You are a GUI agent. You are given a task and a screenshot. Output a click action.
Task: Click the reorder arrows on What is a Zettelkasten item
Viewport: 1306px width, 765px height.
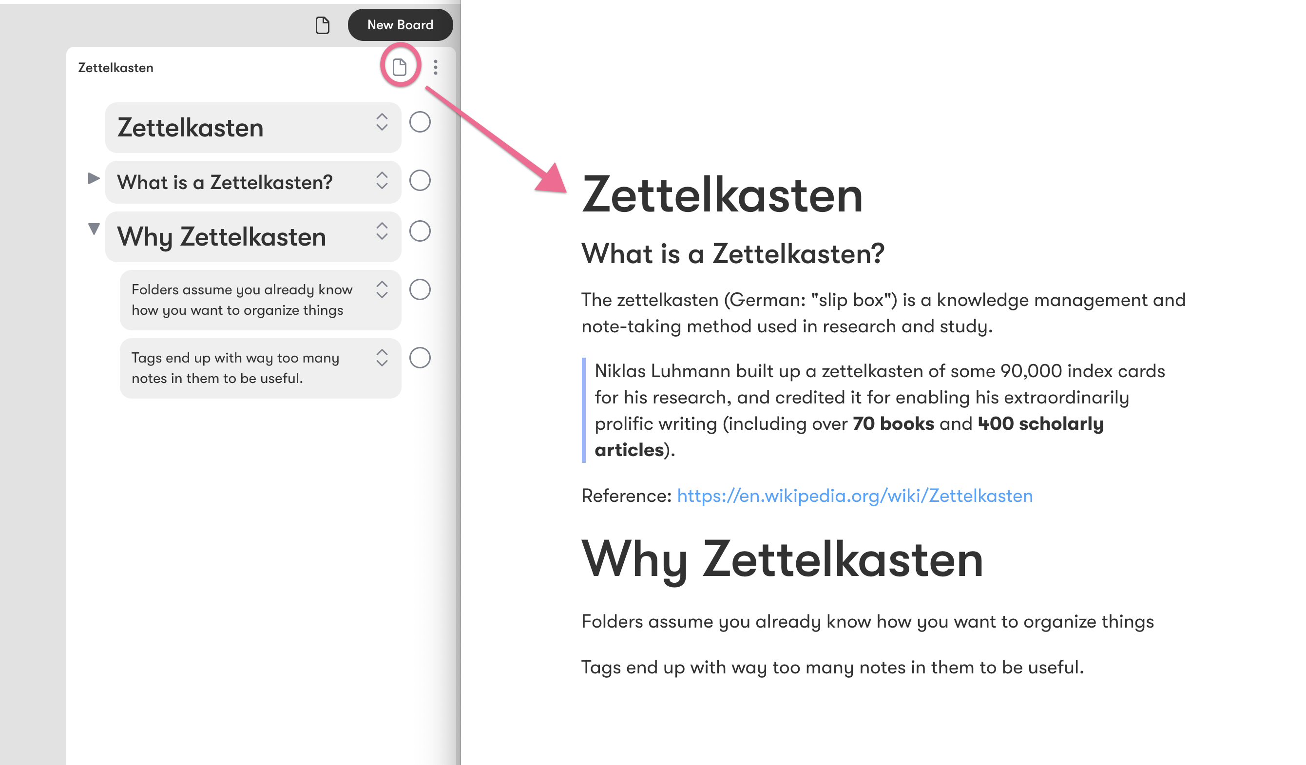(x=383, y=179)
